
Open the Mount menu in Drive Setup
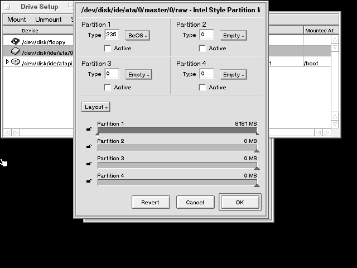click(x=16, y=20)
